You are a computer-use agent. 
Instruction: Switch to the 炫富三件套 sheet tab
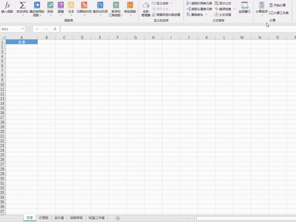pos(97,218)
